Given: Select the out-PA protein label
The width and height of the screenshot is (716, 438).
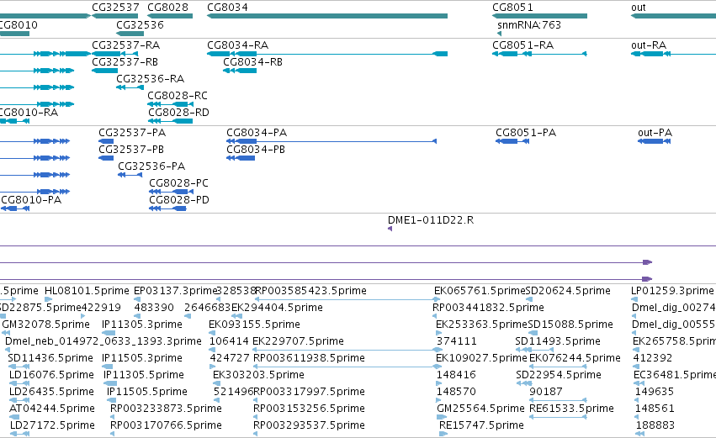Looking at the screenshot, I should [655, 133].
